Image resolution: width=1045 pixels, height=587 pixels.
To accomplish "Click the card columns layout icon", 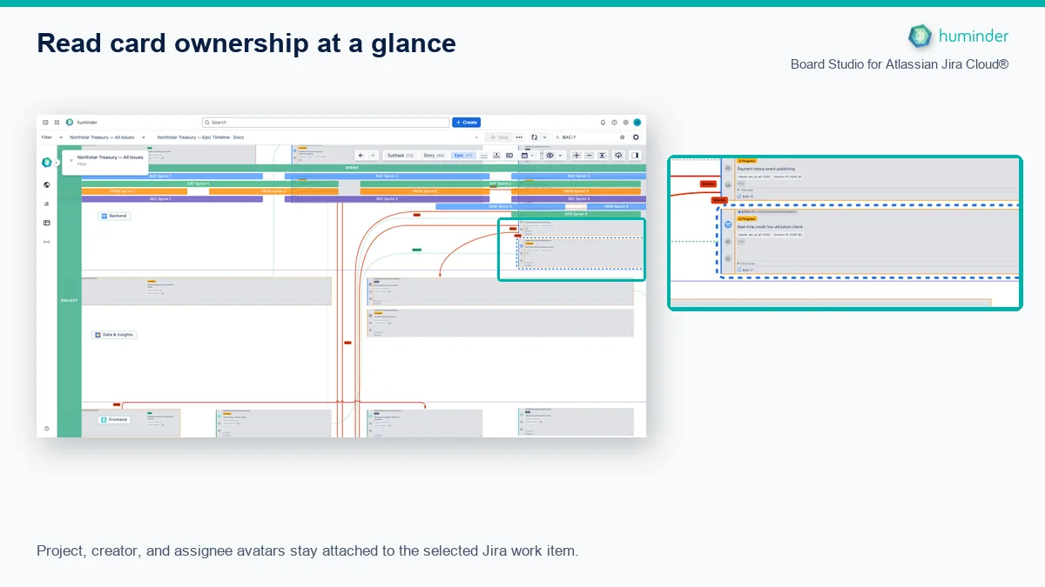I will 509,156.
